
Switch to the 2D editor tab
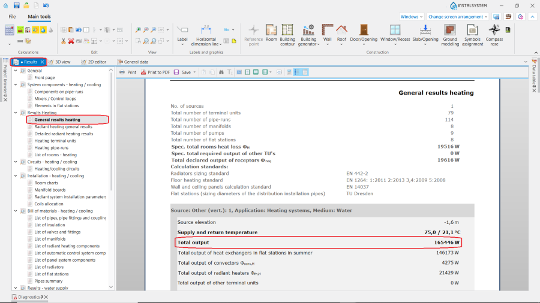point(94,62)
